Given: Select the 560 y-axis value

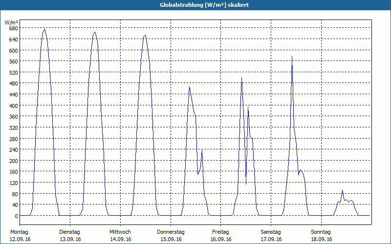Looking at the screenshot, I should (x=13, y=61).
